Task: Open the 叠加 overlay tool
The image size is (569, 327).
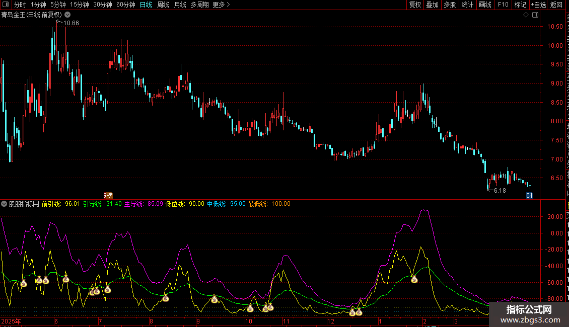Action: (x=432, y=5)
